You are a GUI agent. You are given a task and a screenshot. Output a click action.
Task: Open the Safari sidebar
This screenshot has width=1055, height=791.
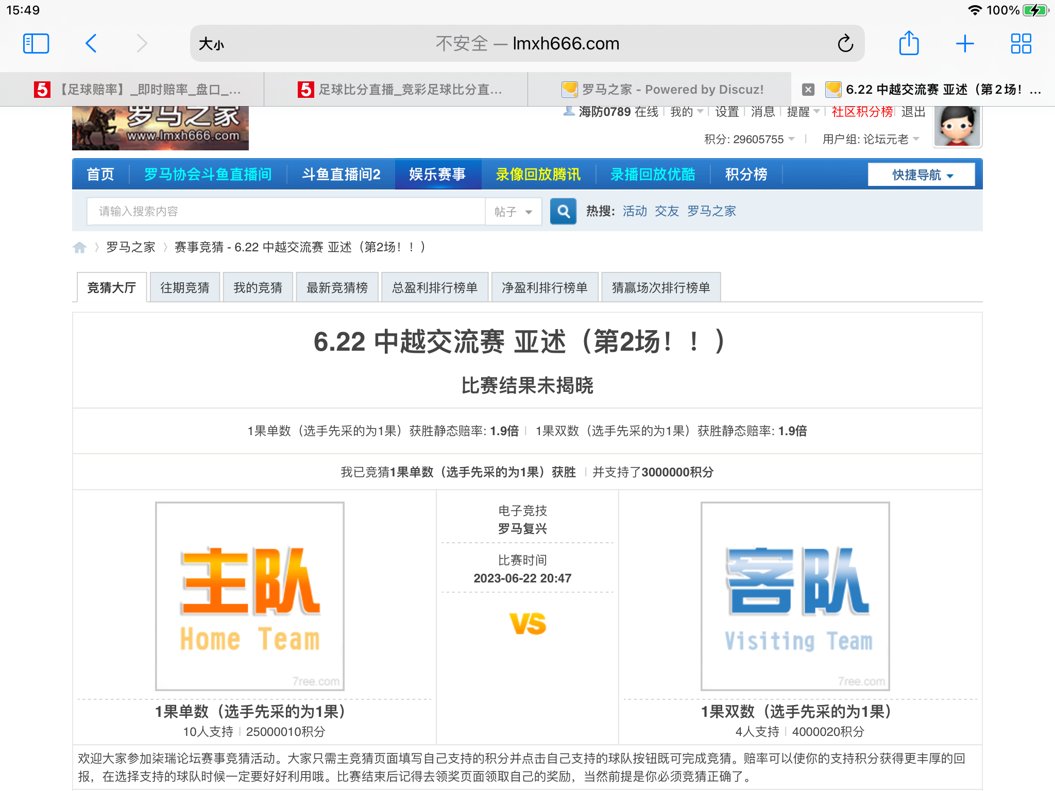36,43
